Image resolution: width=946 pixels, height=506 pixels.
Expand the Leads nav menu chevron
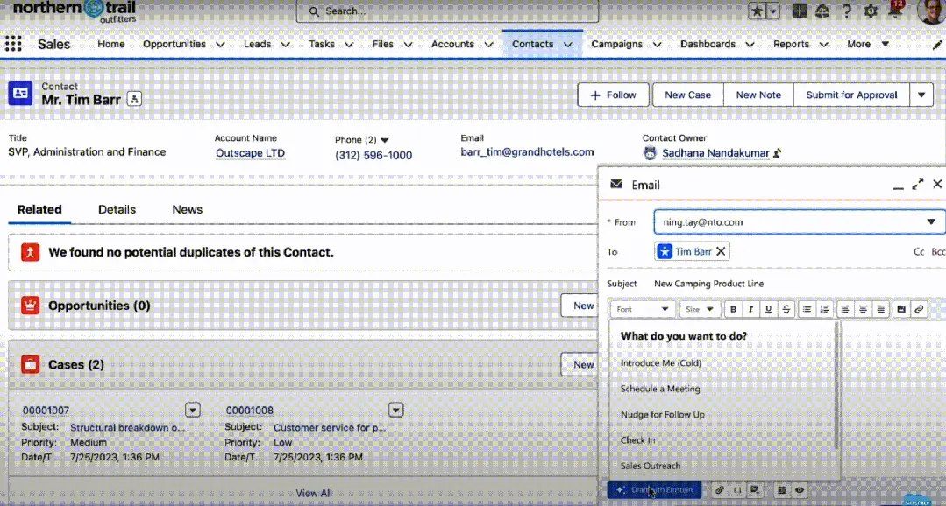click(285, 45)
